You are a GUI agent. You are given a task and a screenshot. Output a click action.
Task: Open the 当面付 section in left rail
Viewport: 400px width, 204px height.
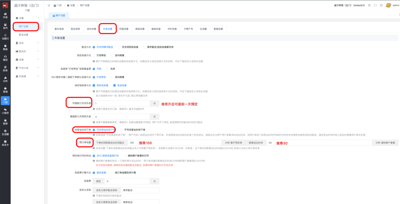click(x=5, y=37)
